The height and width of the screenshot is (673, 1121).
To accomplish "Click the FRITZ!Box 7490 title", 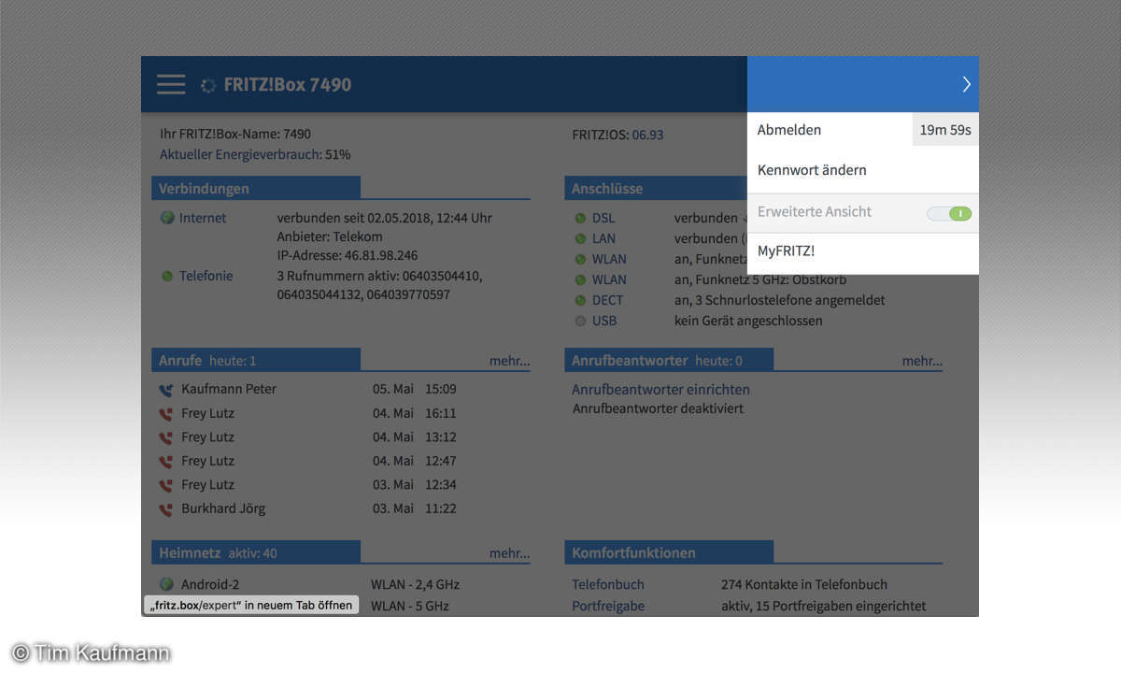I will [288, 84].
